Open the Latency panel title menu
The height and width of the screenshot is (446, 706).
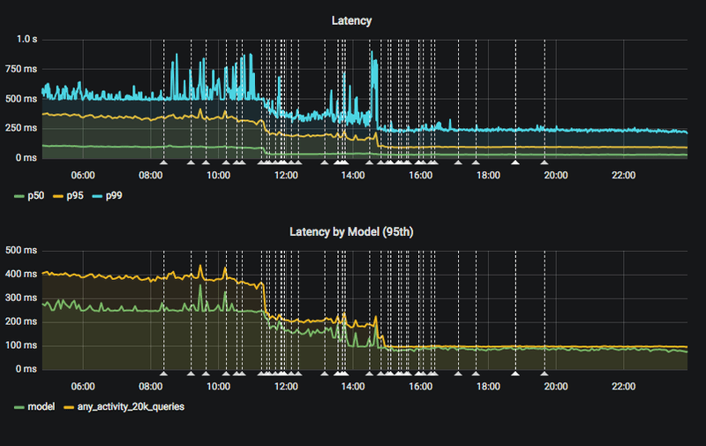coord(351,20)
